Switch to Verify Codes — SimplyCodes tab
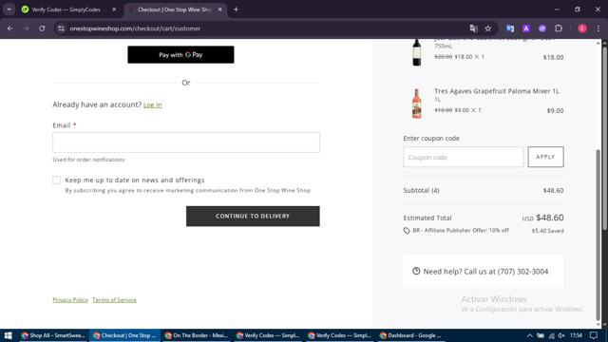 click(66, 9)
